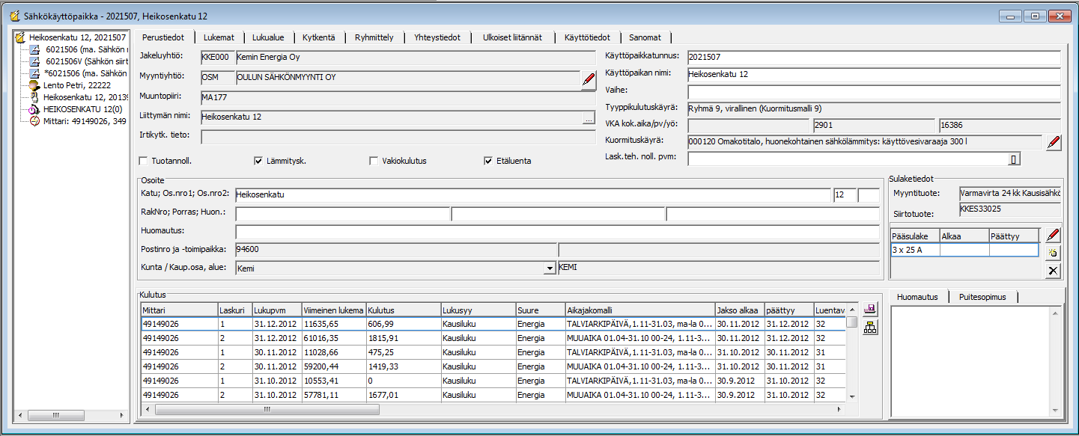This screenshot has width=1079, height=436.
Task: Add a new fuse row with star icon
Action: [x=1053, y=253]
